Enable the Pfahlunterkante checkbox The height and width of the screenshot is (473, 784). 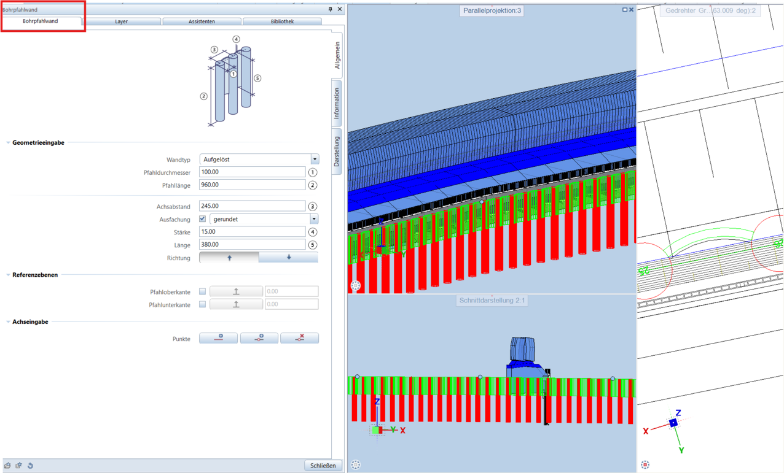click(203, 304)
